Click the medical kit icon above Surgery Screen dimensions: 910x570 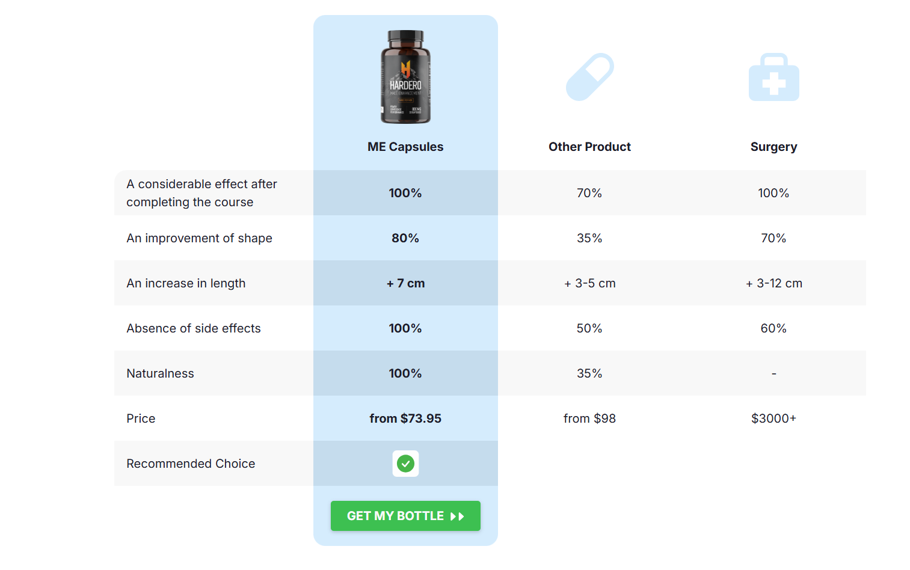point(773,77)
